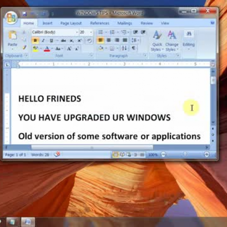Activate the Format Painter brush
This screenshot has height=227, width=227.
(25, 48)
